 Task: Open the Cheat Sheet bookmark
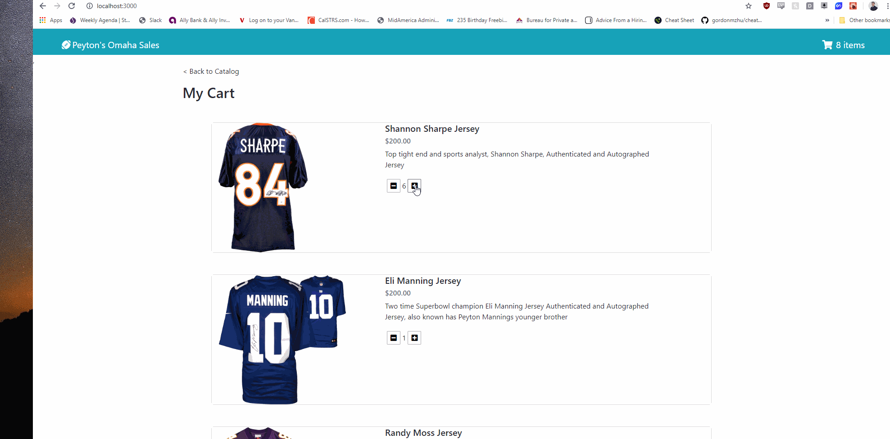tap(674, 20)
